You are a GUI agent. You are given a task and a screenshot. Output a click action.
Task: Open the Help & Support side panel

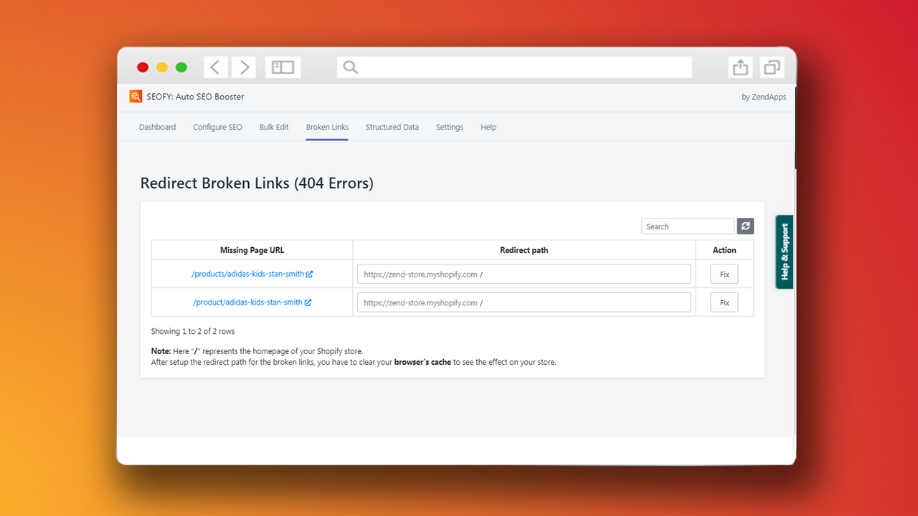(x=783, y=252)
